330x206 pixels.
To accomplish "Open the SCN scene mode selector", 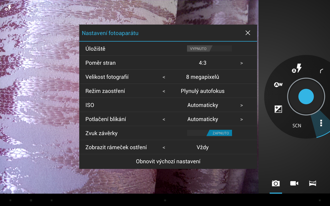I will tap(296, 126).
